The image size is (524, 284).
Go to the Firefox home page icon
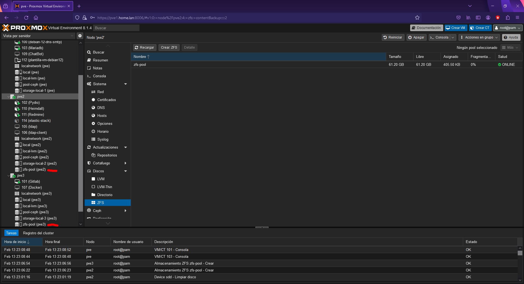coord(36,18)
